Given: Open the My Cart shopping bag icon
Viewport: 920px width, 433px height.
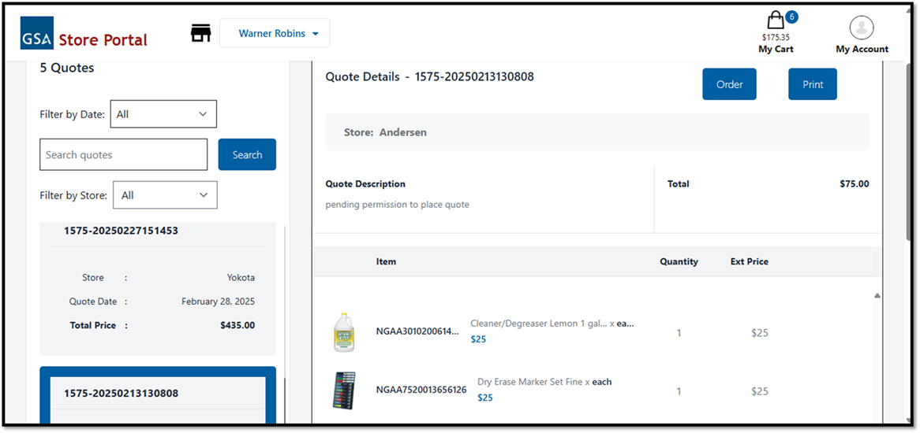Looking at the screenshot, I should point(775,20).
